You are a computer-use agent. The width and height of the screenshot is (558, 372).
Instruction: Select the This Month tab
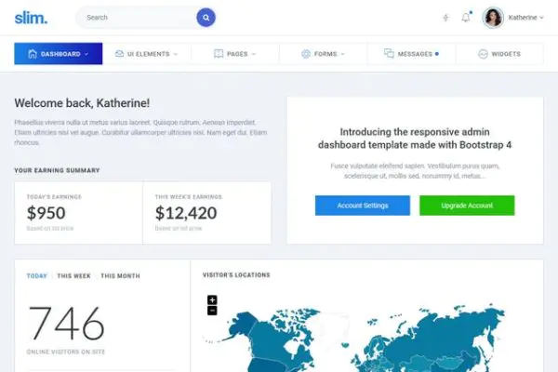click(120, 276)
